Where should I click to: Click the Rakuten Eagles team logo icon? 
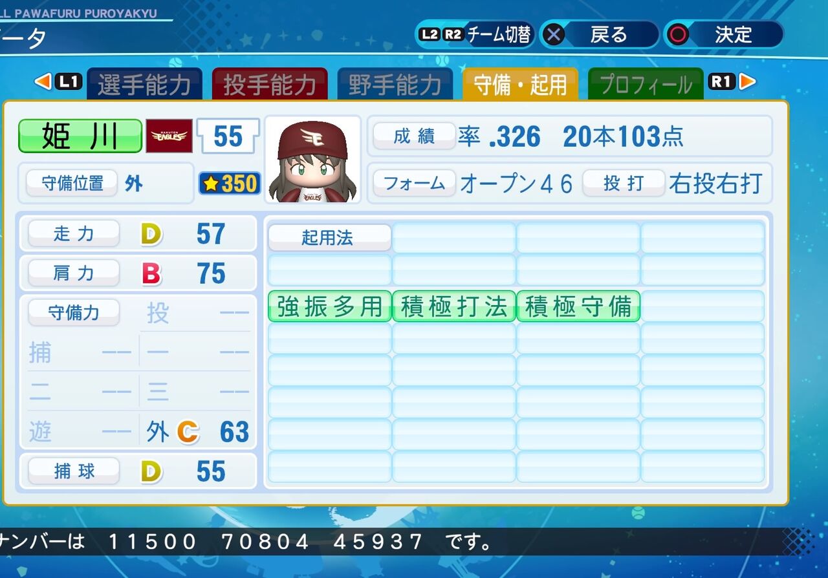click(169, 136)
